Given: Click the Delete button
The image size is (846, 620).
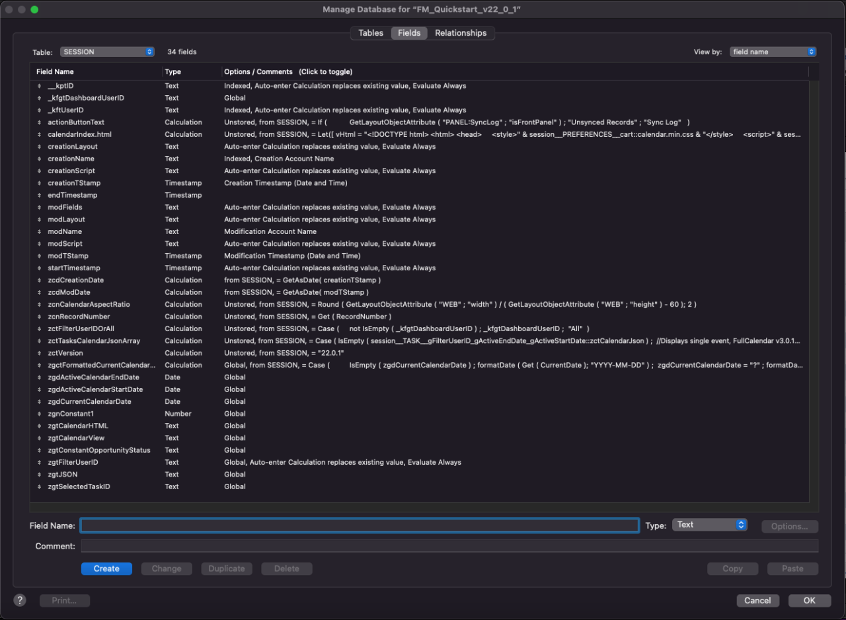Looking at the screenshot, I should tap(287, 568).
